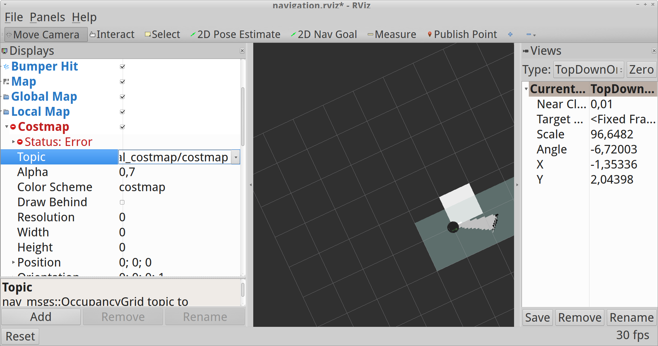
Task: Open the Panels menu
Action: (x=47, y=17)
